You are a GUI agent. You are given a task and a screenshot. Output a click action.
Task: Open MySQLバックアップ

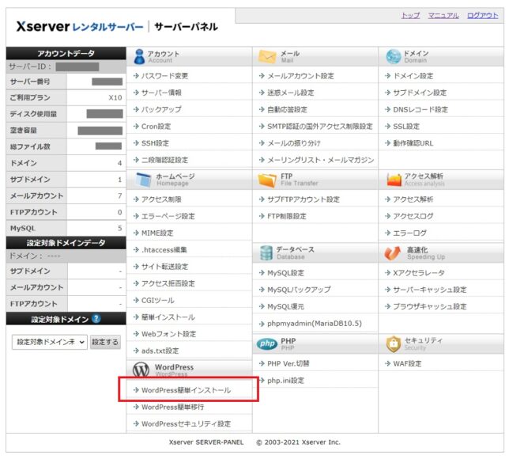(299, 290)
